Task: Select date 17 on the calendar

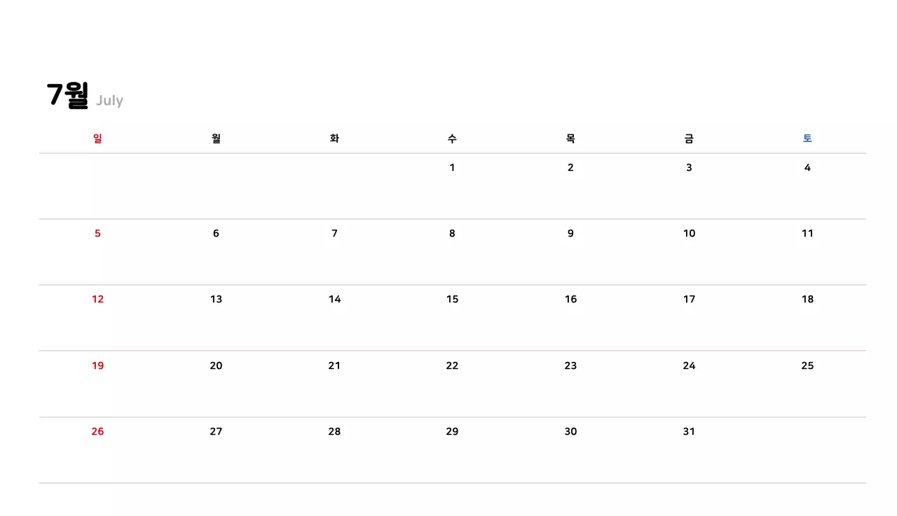Action: pyautogui.click(x=689, y=299)
